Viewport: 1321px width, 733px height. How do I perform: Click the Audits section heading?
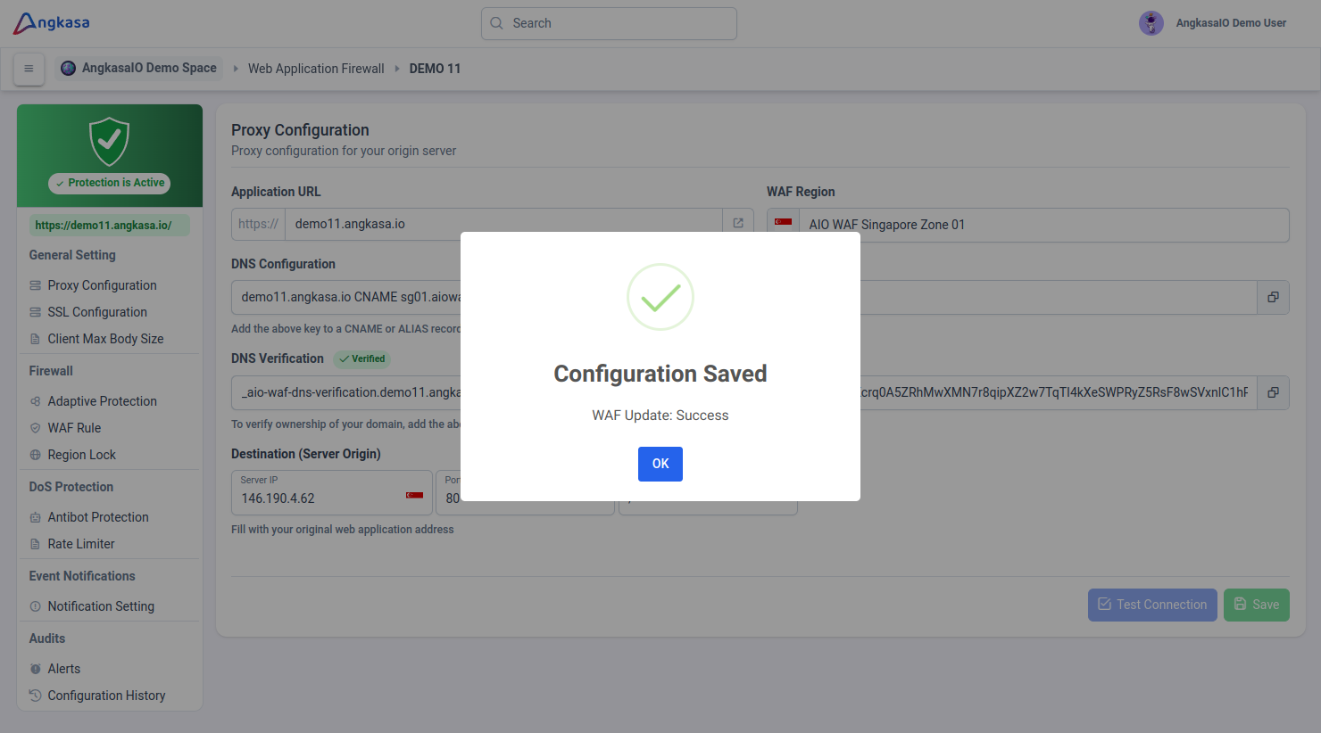(47, 638)
